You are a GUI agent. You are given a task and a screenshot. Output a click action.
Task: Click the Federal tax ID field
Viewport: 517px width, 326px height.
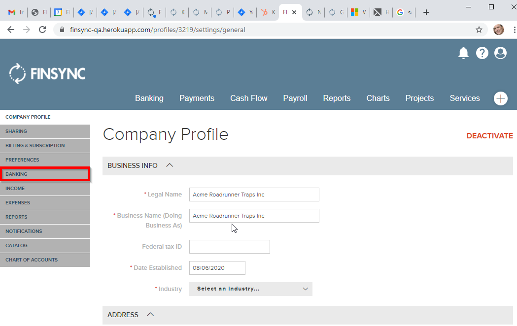click(229, 247)
